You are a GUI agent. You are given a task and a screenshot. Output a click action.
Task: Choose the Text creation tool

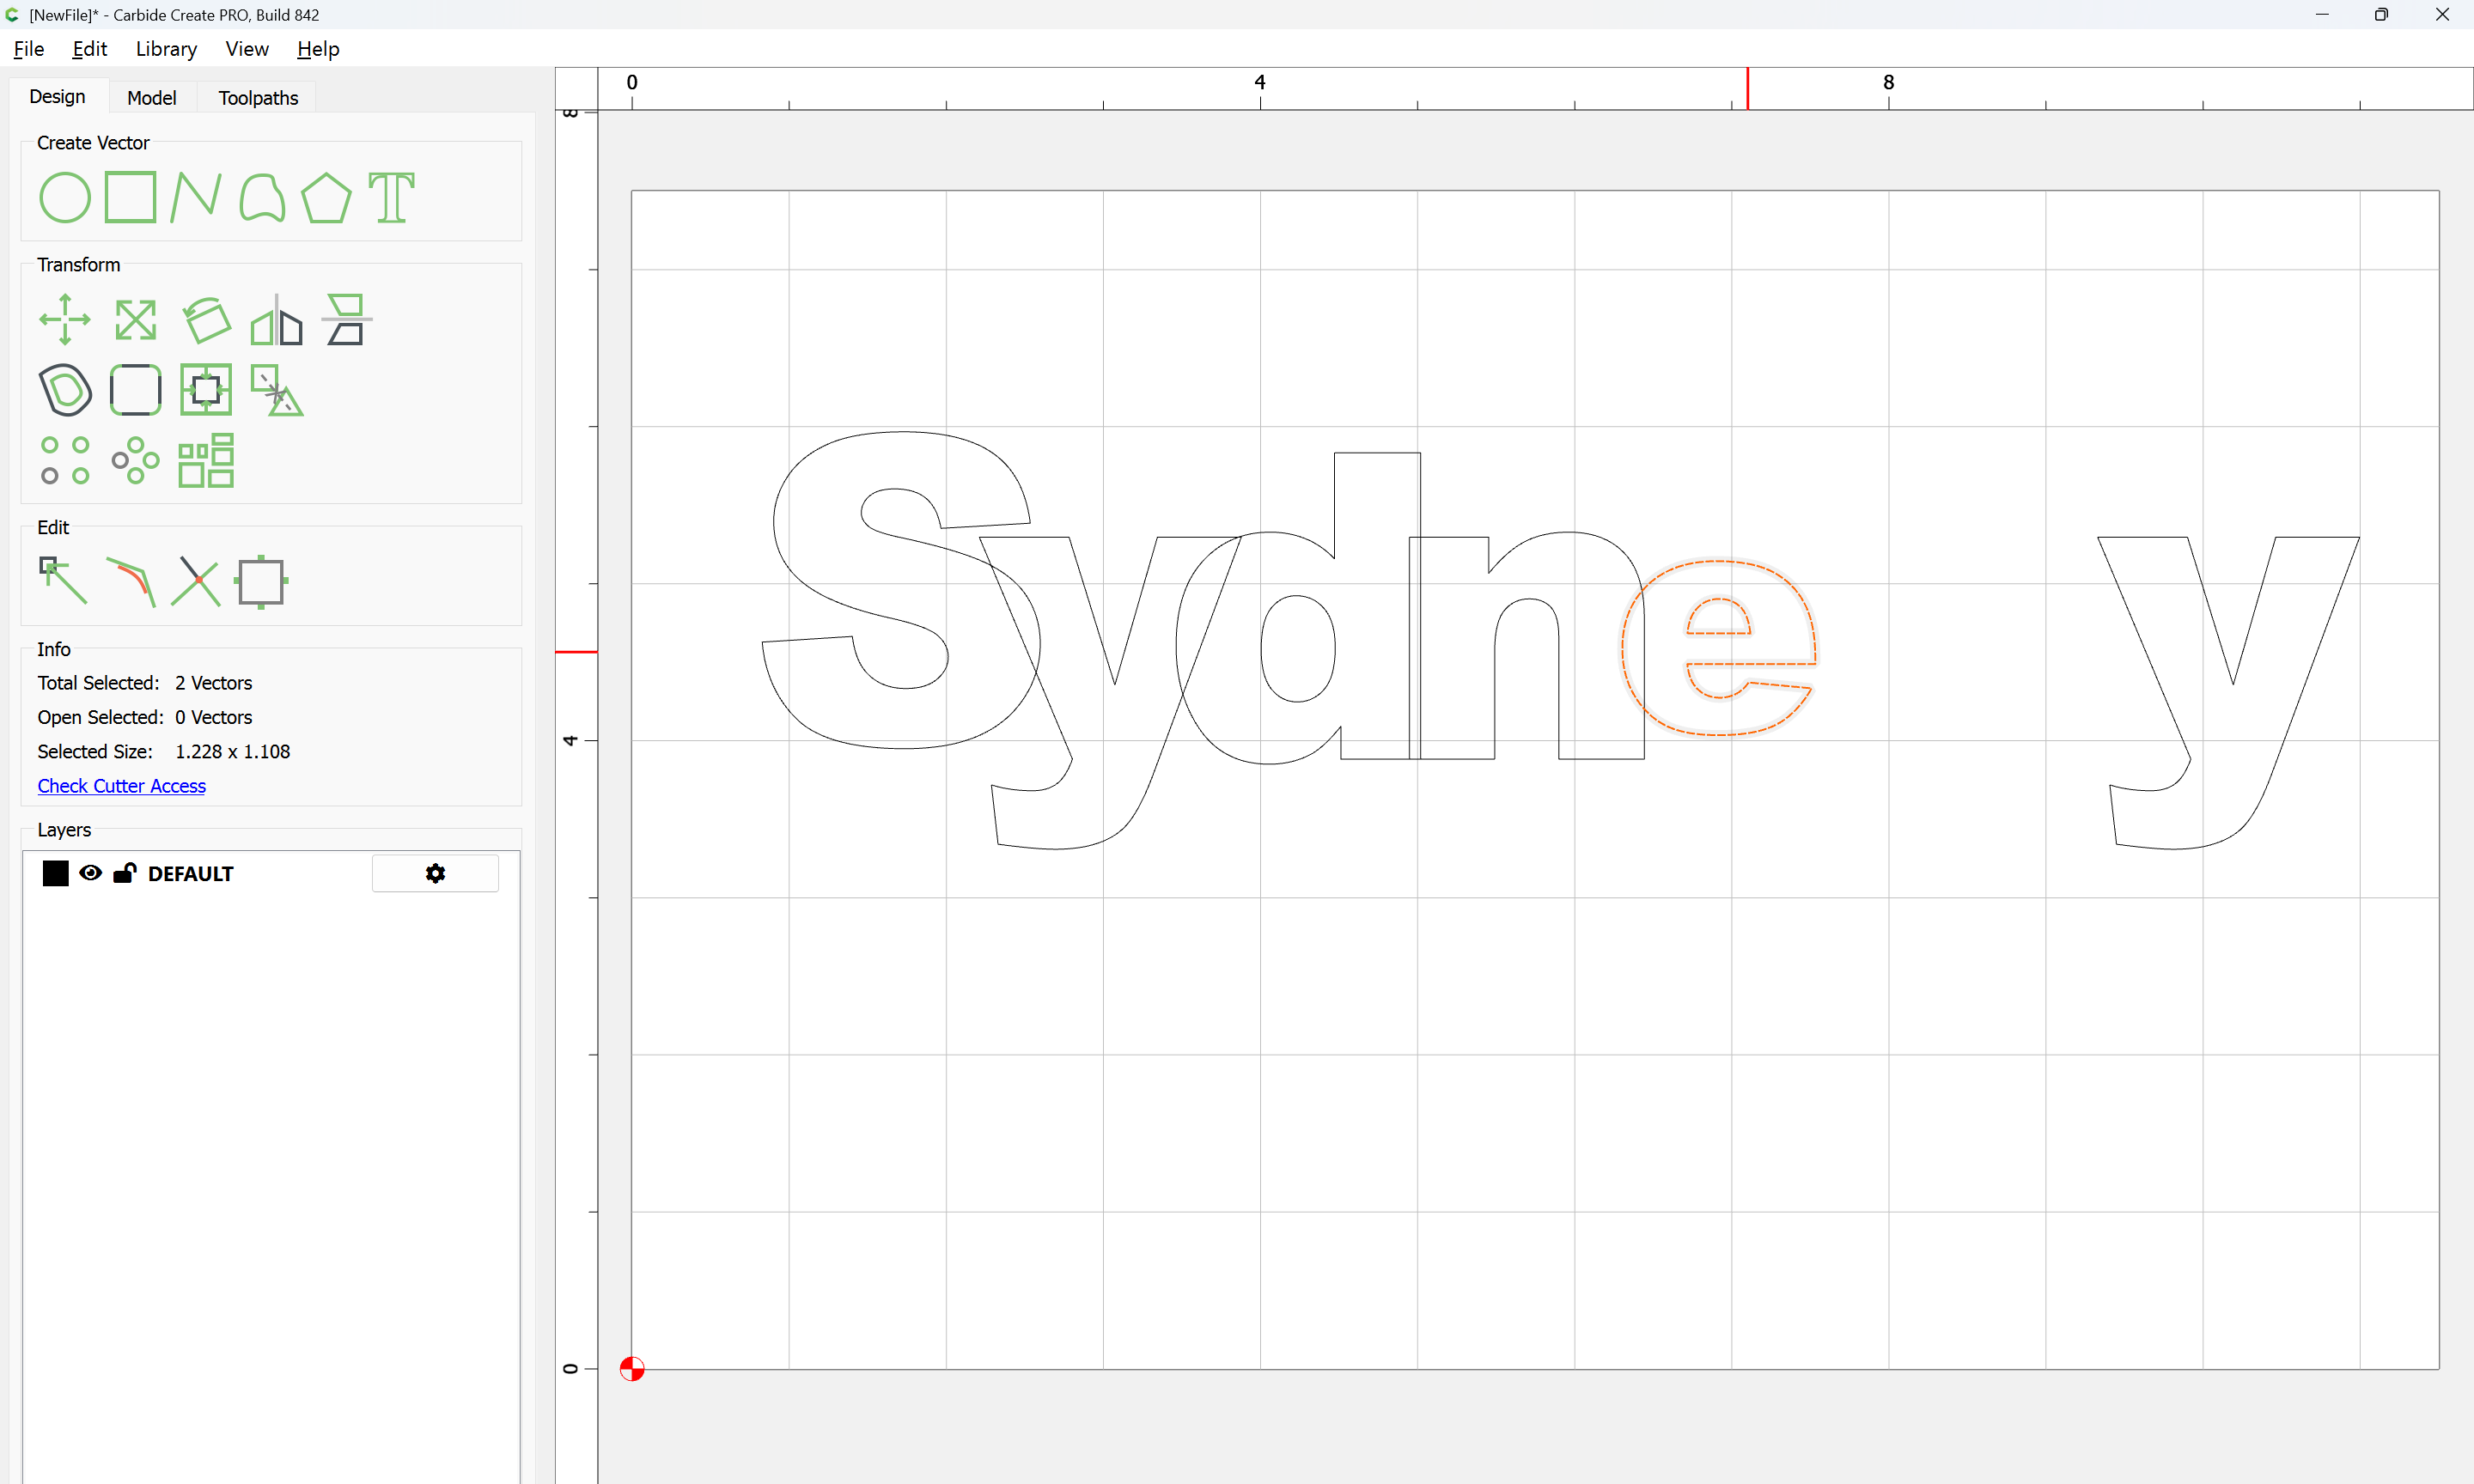[391, 197]
